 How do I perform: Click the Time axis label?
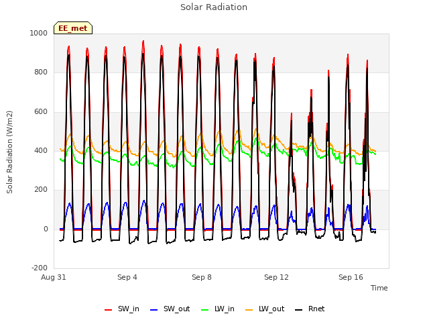(379, 288)
